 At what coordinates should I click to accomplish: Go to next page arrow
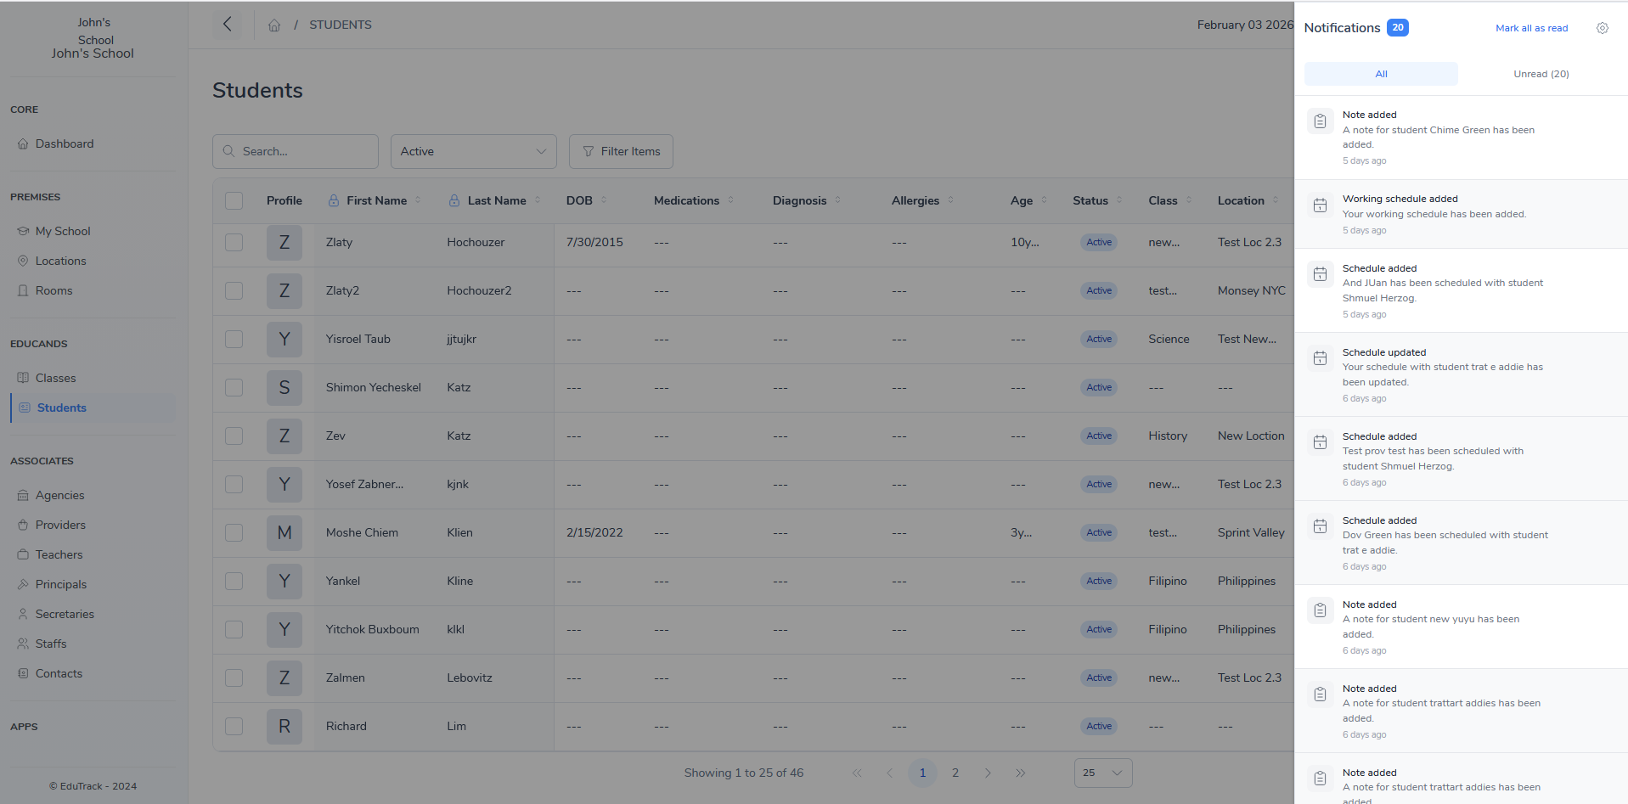pos(988,773)
